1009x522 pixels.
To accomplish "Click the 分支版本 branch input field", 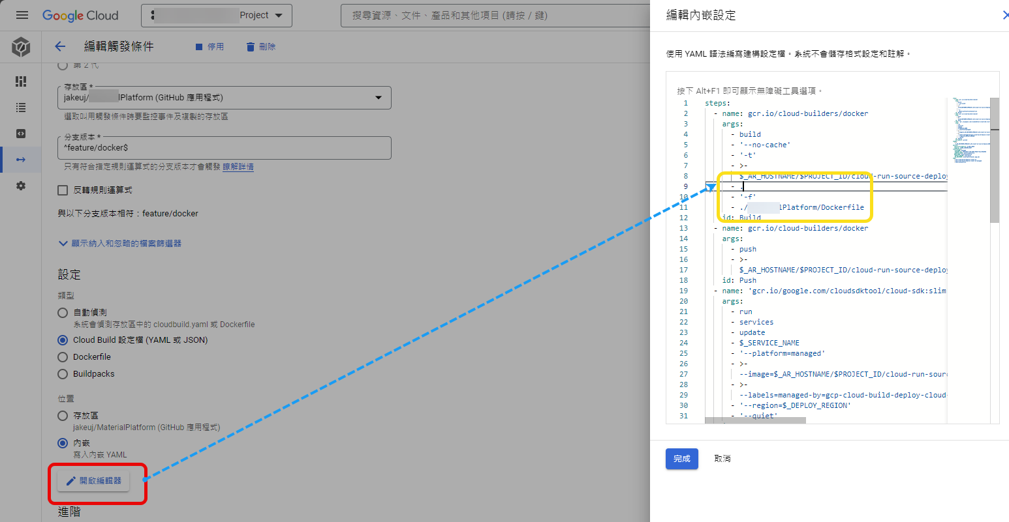I will click(x=225, y=148).
